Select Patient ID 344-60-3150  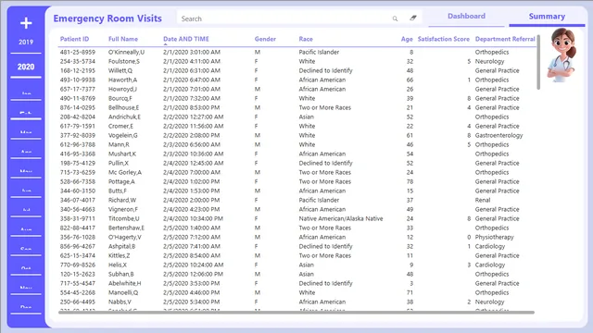pyautogui.click(x=78, y=191)
